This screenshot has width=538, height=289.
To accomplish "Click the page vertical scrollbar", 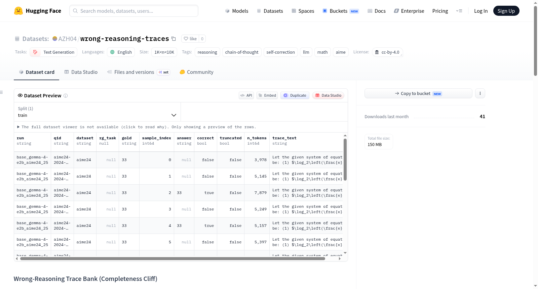I will pos(535,40).
